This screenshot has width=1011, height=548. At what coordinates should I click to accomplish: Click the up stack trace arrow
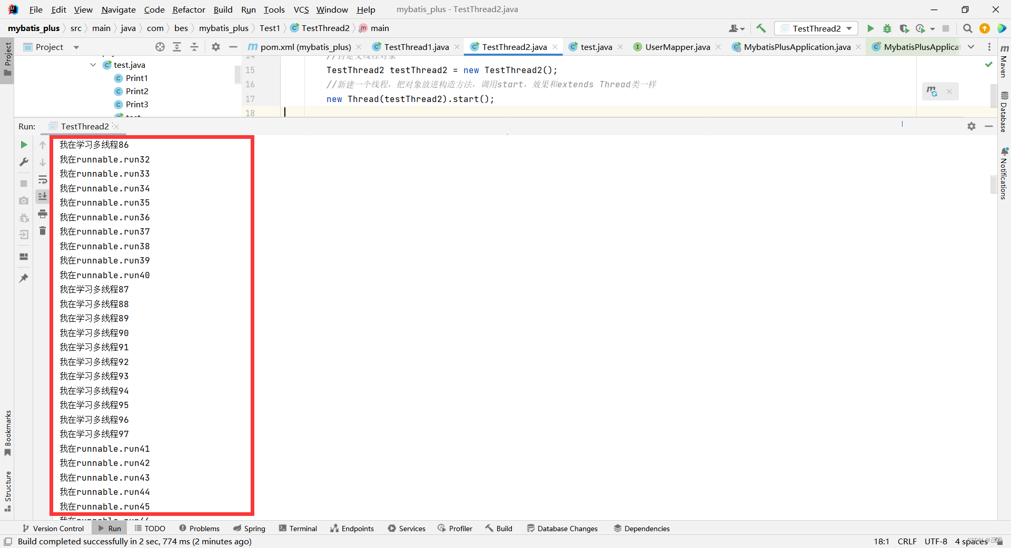[43, 145]
